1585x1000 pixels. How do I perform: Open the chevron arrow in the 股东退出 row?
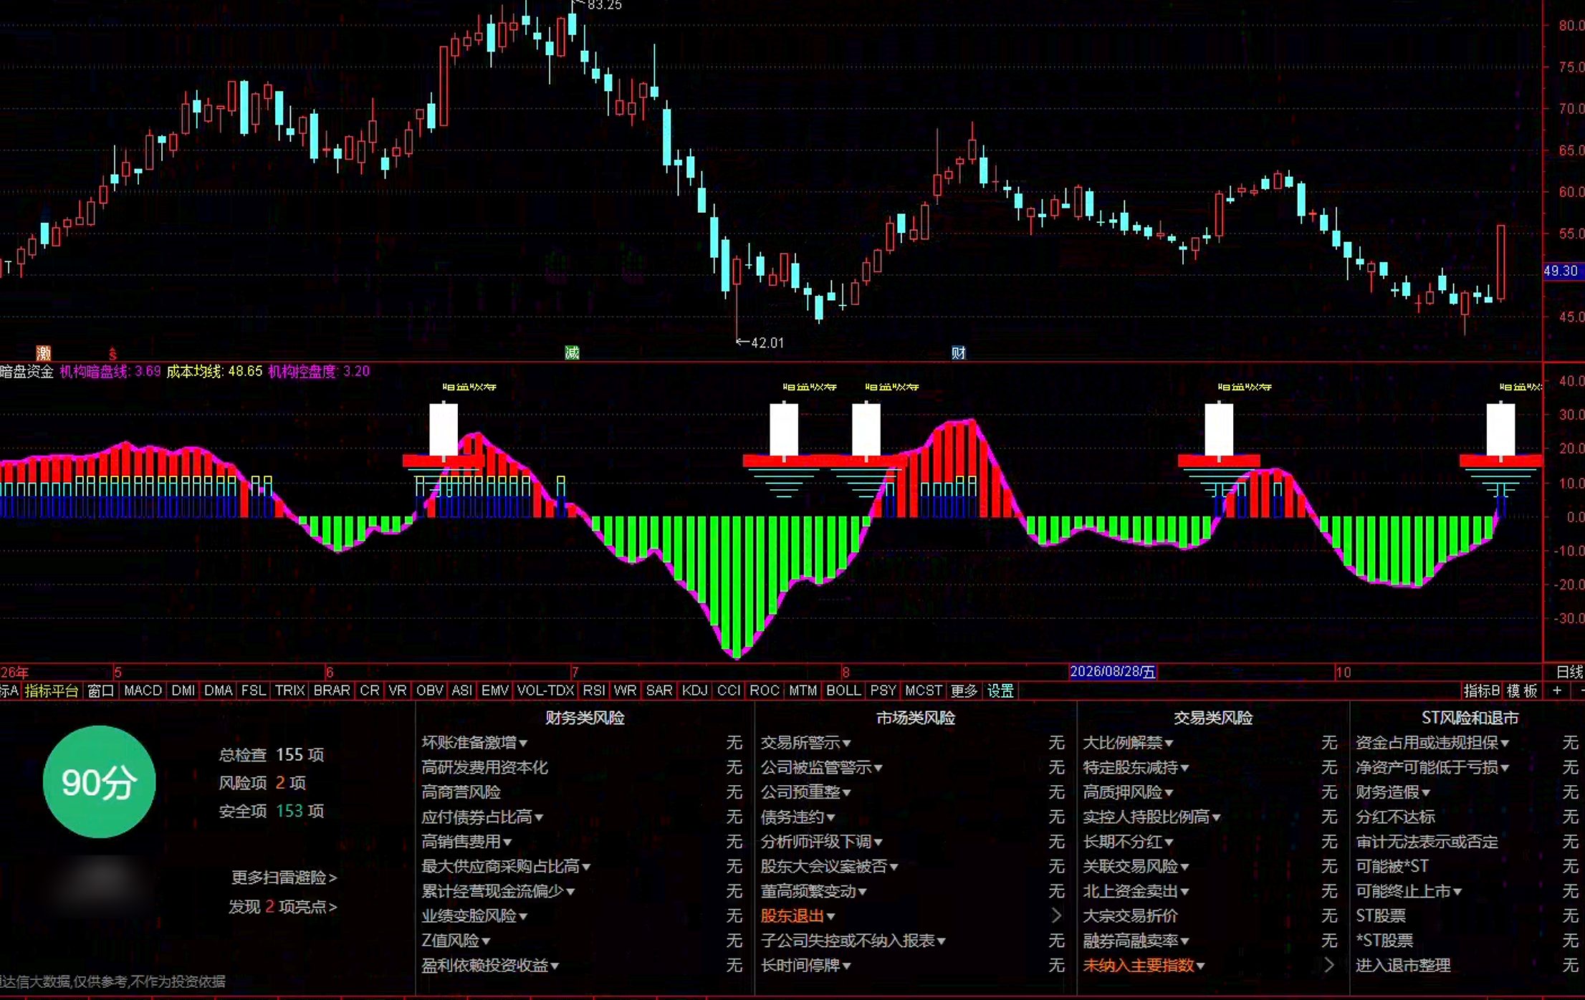(1055, 915)
